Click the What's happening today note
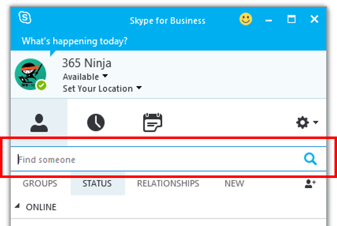The height and width of the screenshot is (226, 337). [75, 41]
